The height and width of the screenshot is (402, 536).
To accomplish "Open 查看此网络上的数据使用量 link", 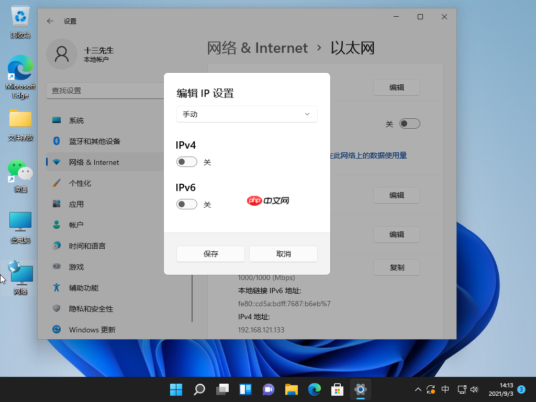I will 367,155.
